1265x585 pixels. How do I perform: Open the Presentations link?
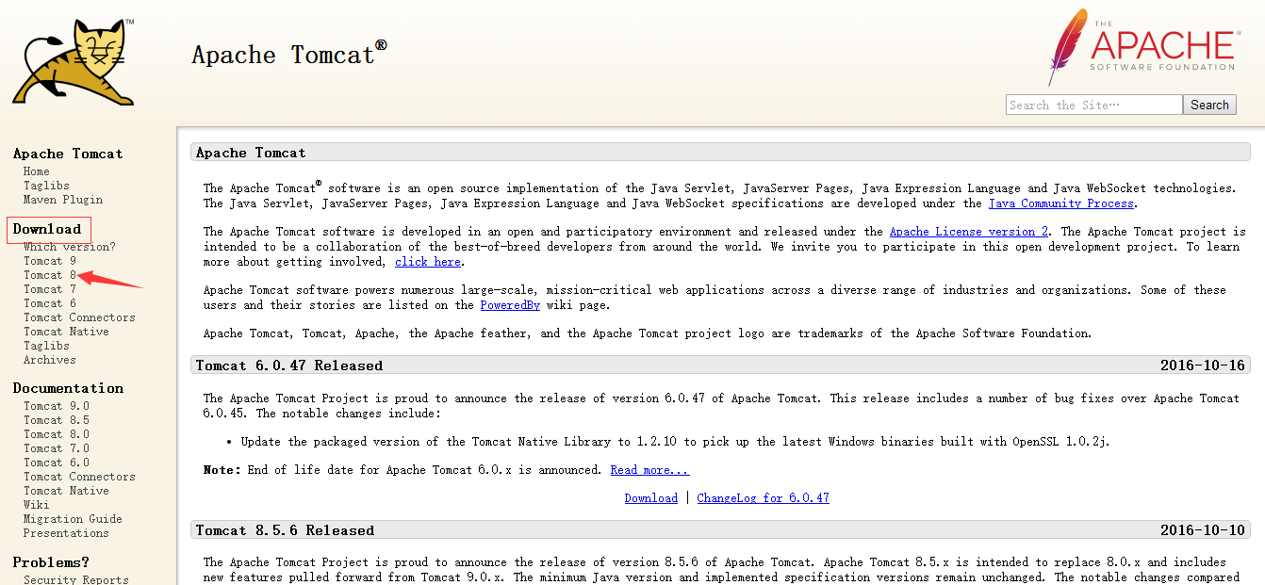coord(66,533)
